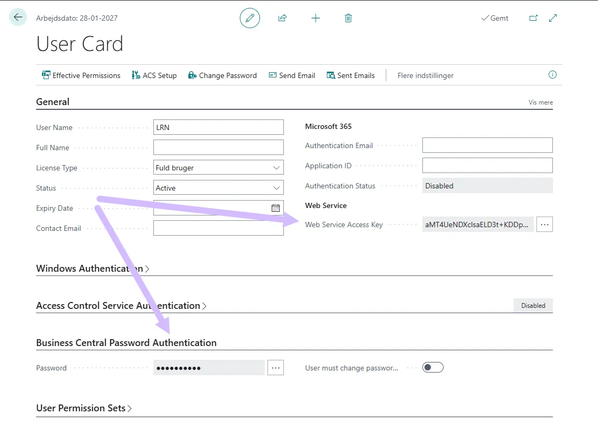Click the share icon
This screenshot has height=423, width=598.
282,18
